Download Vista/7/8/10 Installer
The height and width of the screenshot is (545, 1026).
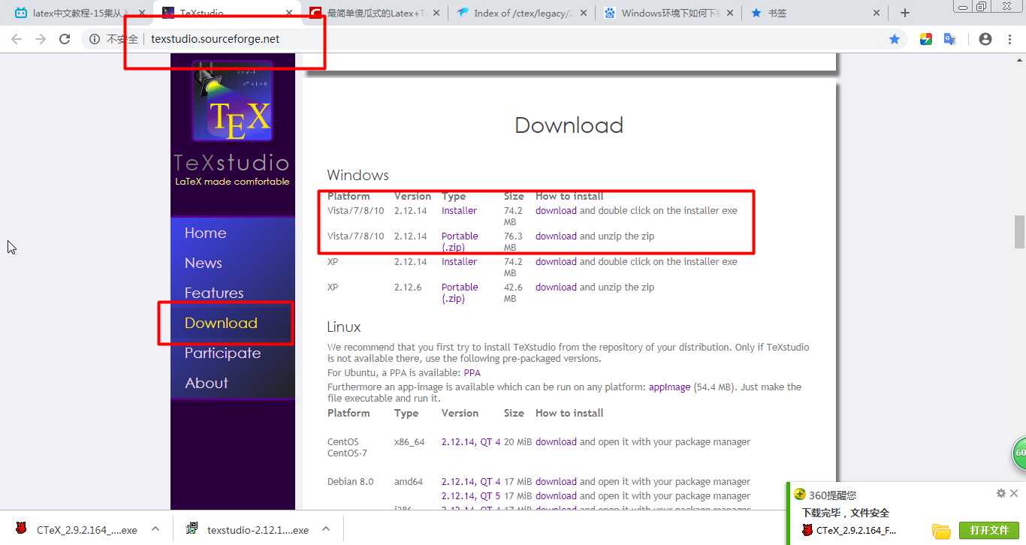[x=556, y=211]
